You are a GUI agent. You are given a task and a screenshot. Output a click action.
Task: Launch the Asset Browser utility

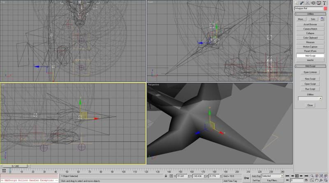coord(310,24)
